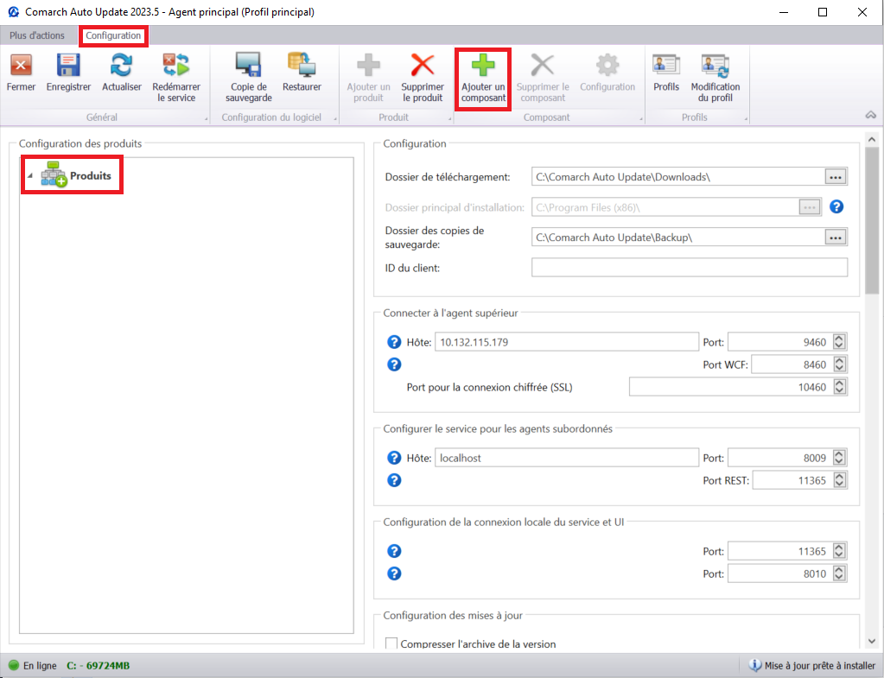Click Mise à jour prête à installer

pos(820,666)
